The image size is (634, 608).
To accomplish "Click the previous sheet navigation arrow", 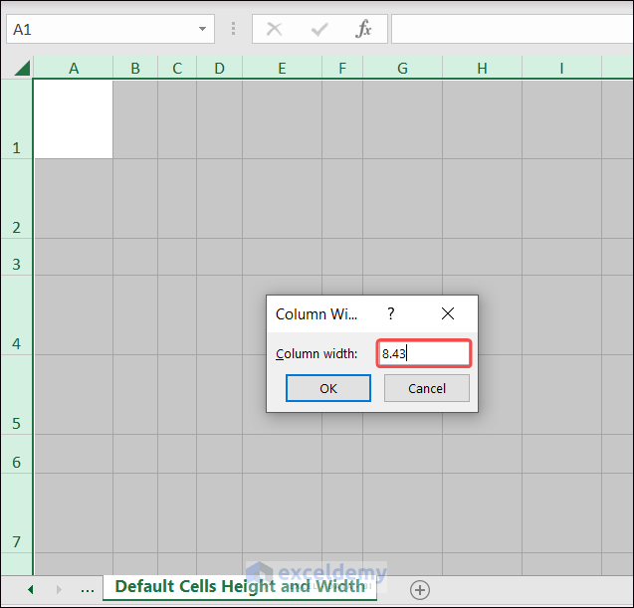I will [x=30, y=589].
